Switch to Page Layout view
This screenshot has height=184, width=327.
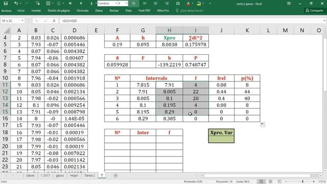[270, 181]
